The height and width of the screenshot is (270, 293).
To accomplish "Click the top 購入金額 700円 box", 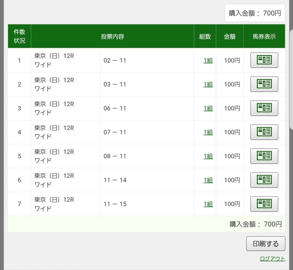I will 255,13.
